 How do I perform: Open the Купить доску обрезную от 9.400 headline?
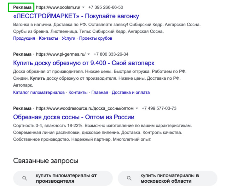tap(84, 63)
